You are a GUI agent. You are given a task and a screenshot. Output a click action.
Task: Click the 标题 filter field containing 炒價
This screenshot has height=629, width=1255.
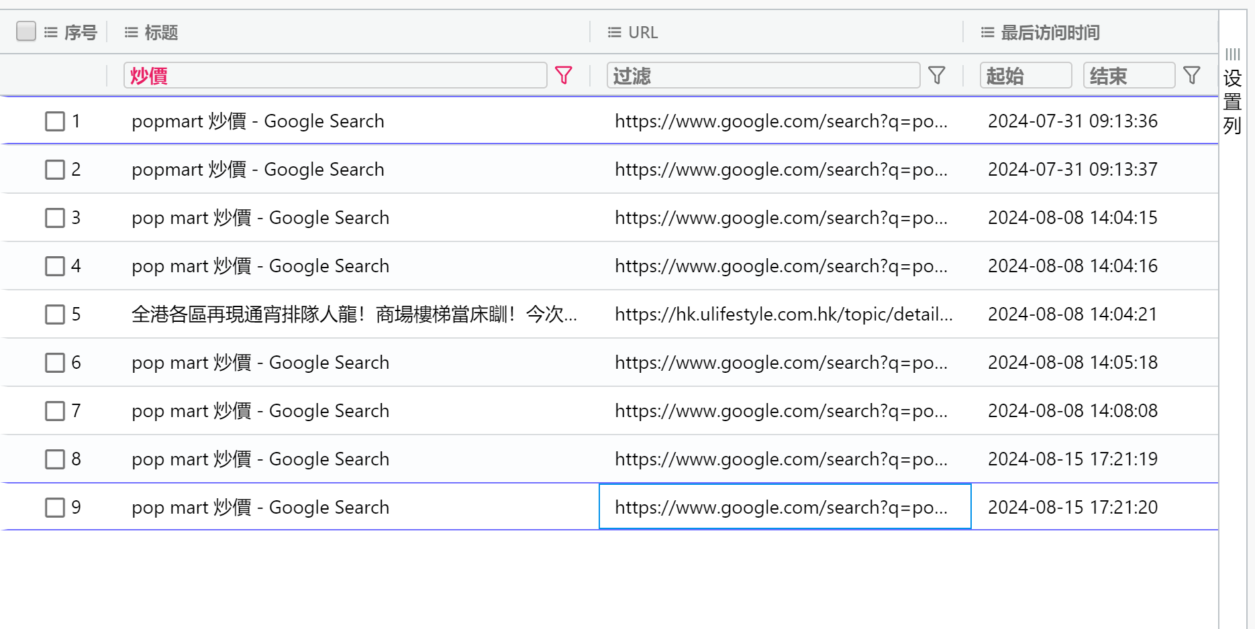click(x=335, y=75)
